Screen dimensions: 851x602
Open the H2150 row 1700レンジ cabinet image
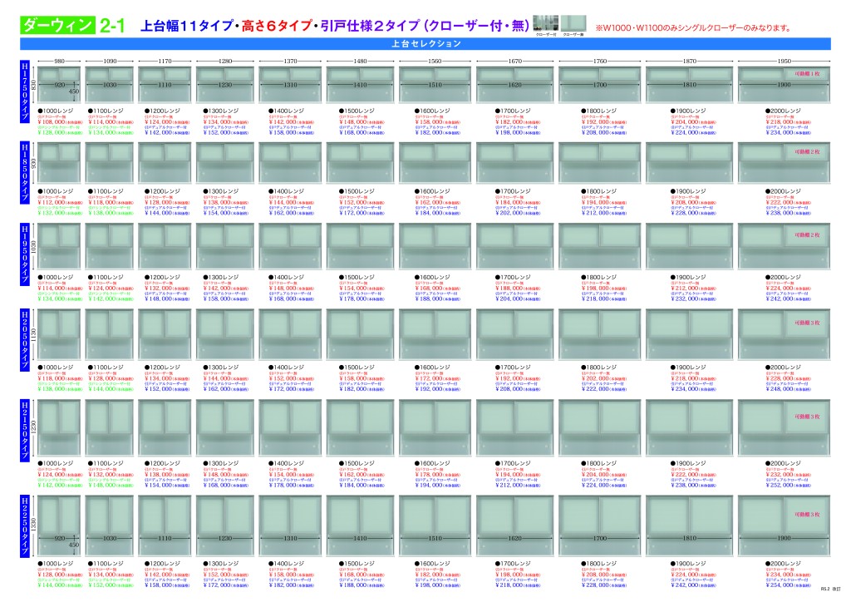tap(514, 427)
